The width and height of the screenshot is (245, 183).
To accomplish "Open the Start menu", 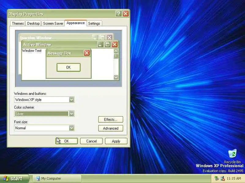I will pos(15,178).
